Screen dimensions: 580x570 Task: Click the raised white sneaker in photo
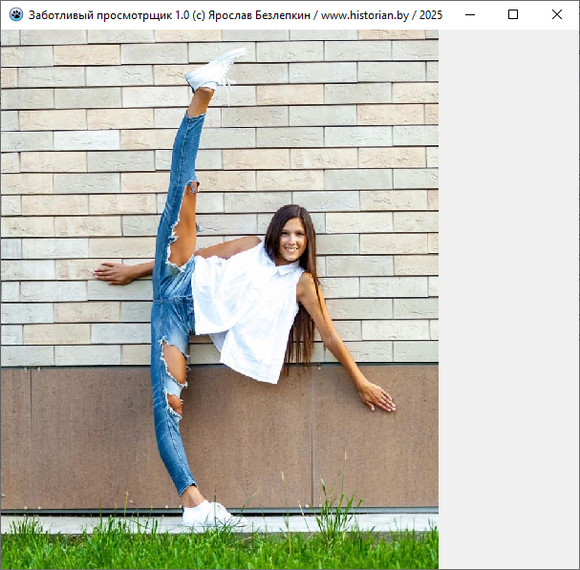point(215,71)
